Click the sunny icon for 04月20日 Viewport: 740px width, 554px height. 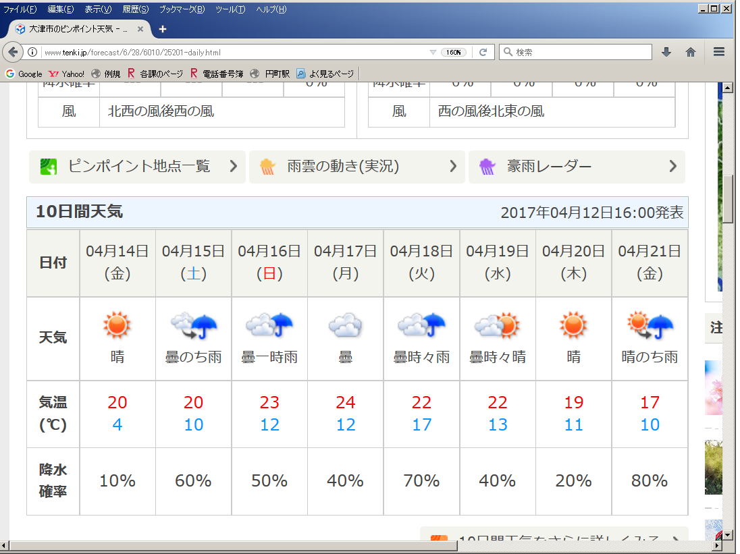(x=573, y=325)
